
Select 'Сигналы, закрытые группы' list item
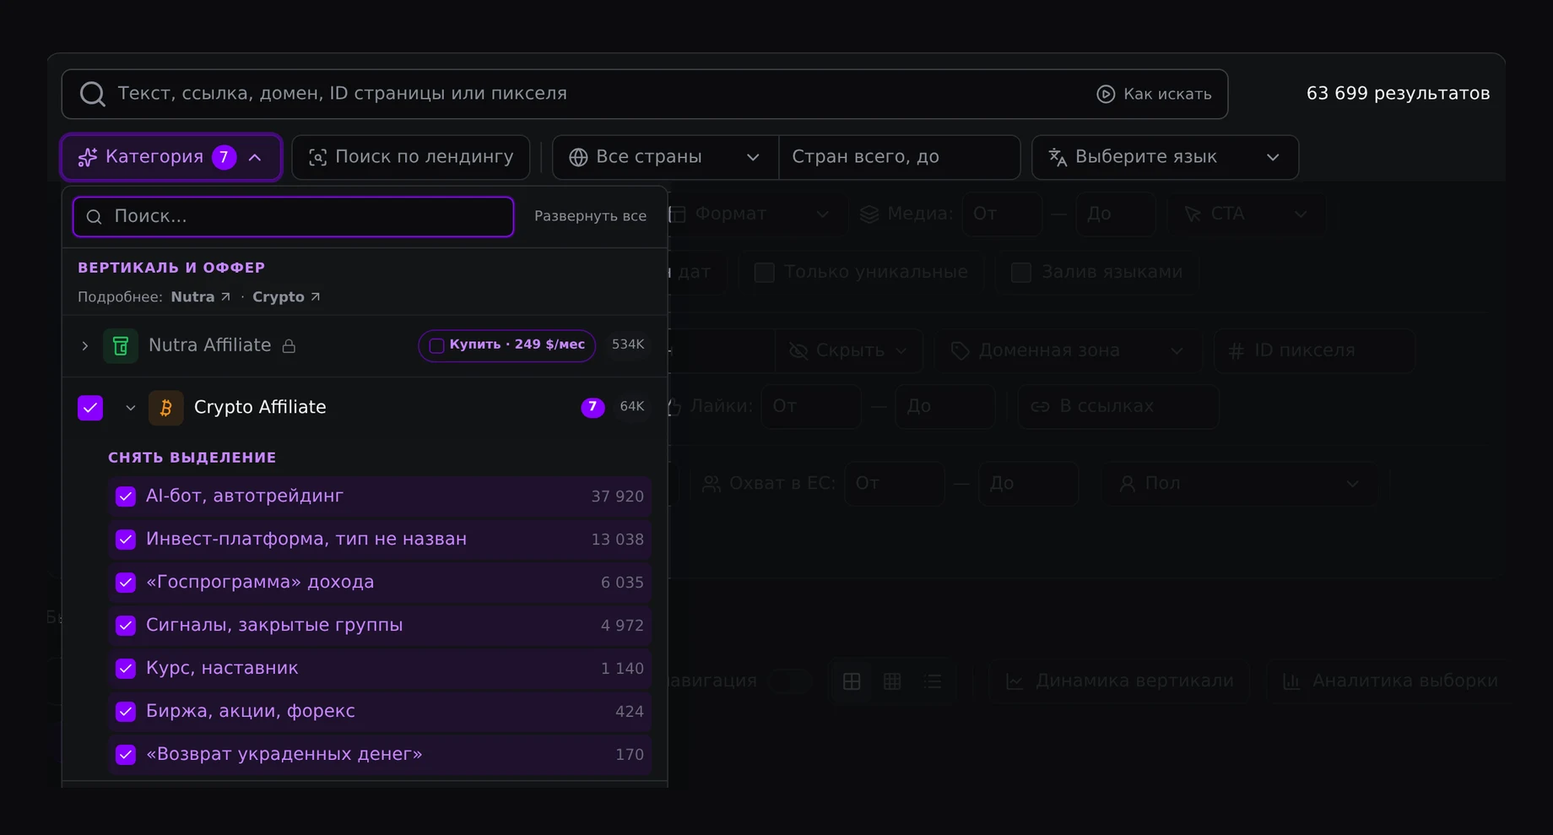380,626
